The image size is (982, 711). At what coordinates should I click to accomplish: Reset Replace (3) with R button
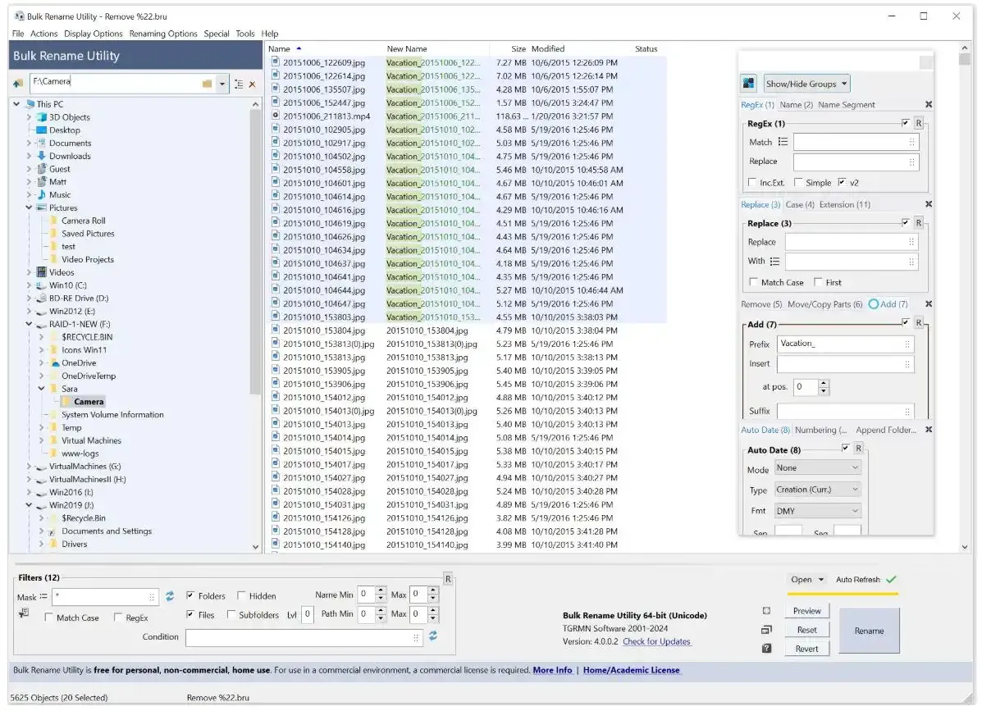pos(919,223)
